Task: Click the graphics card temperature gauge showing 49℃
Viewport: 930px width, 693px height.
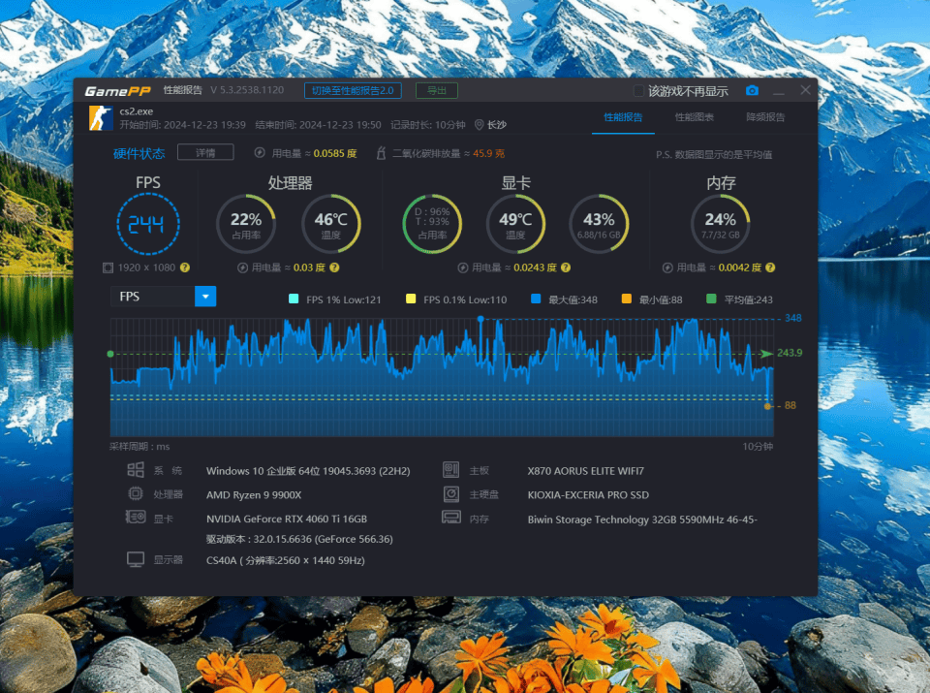Action: coord(515,224)
